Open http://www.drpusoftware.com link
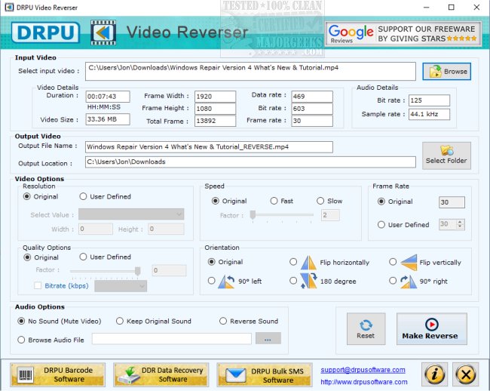The height and width of the screenshot is (391, 490). tap(364, 382)
